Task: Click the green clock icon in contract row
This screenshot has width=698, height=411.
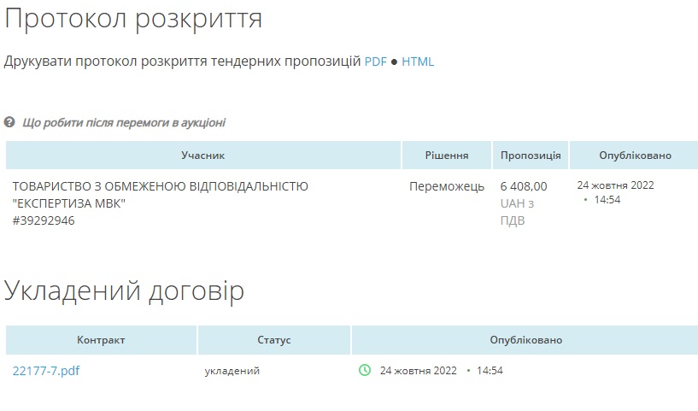Action: (365, 371)
